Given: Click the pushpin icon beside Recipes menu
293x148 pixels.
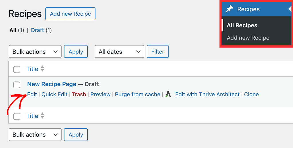Looking at the screenshot, I should click(x=229, y=9).
